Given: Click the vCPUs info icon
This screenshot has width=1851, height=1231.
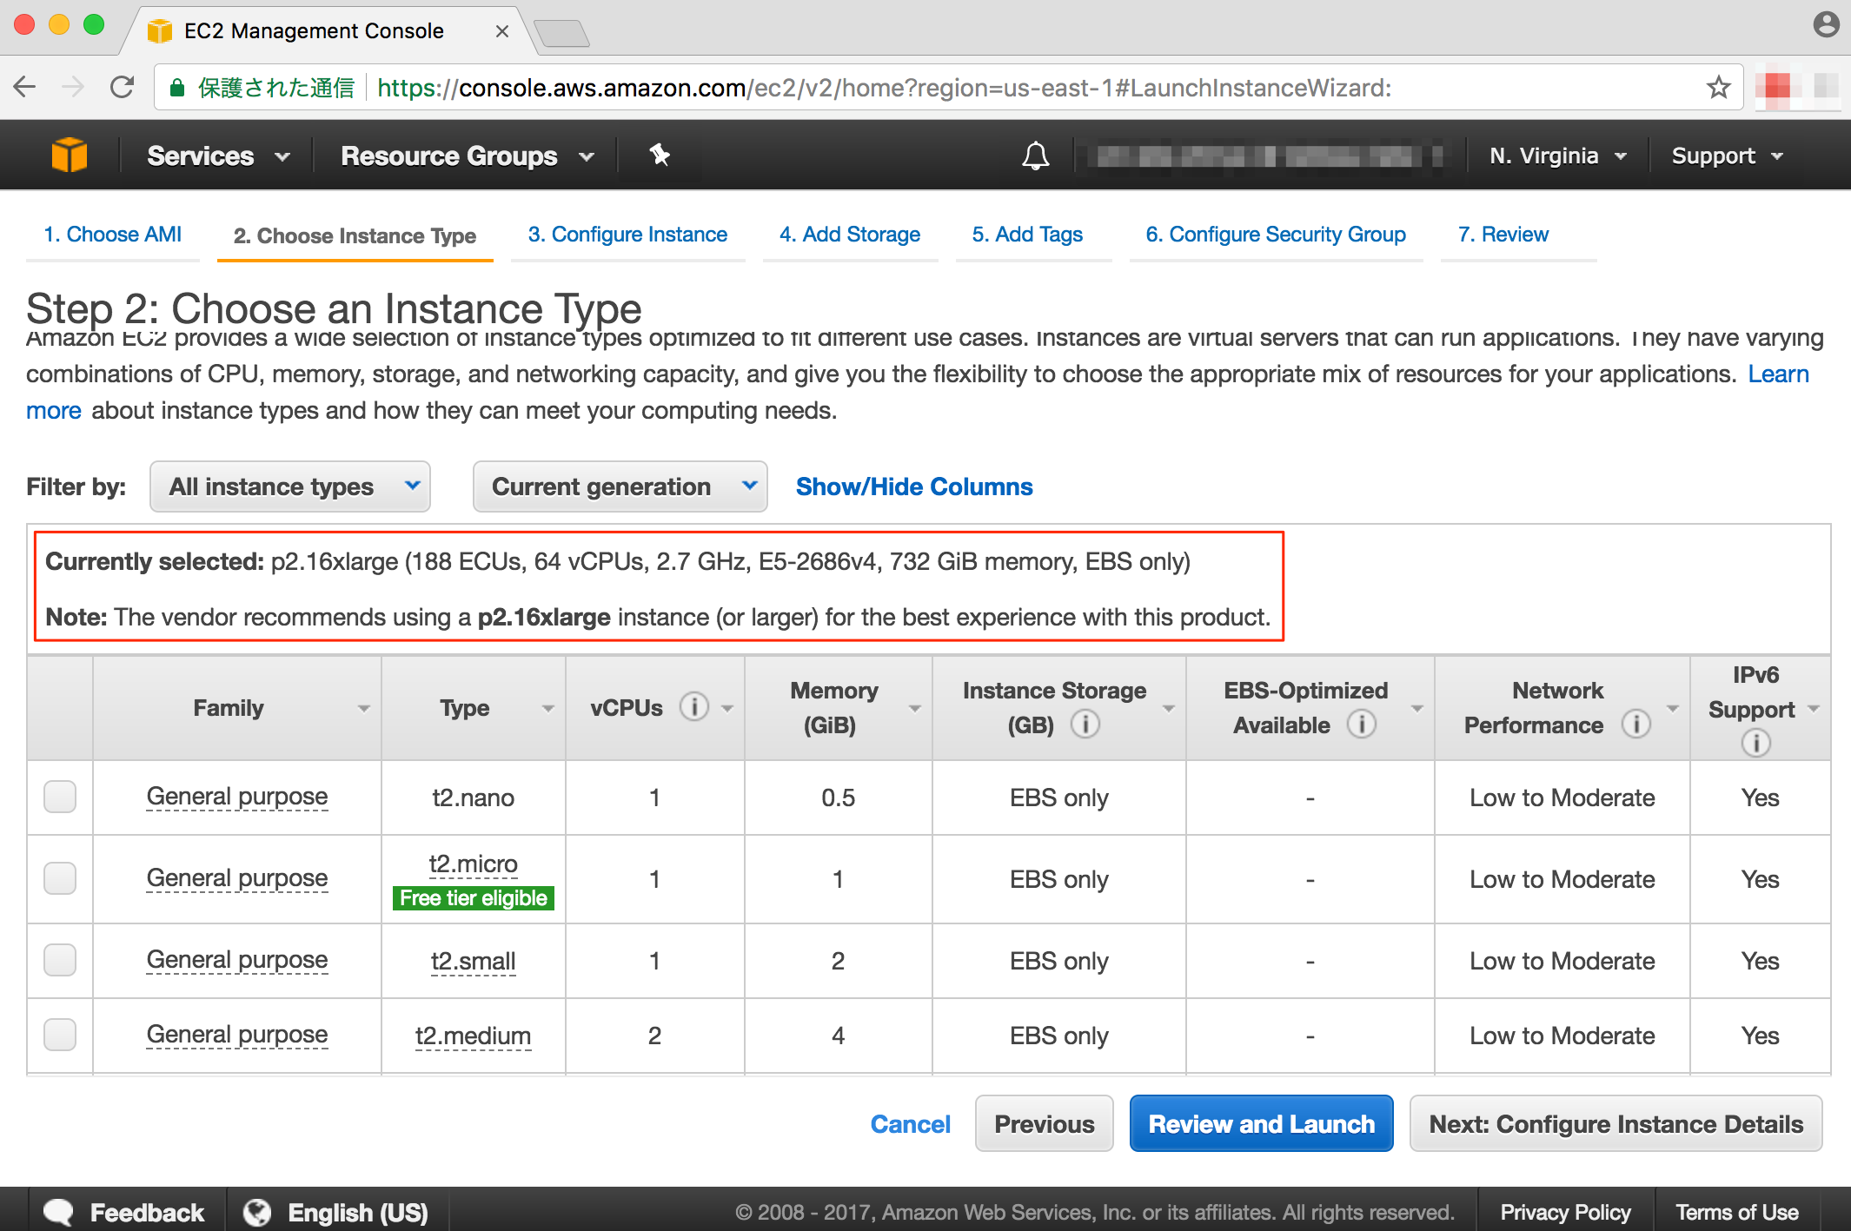Looking at the screenshot, I should point(693,707).
